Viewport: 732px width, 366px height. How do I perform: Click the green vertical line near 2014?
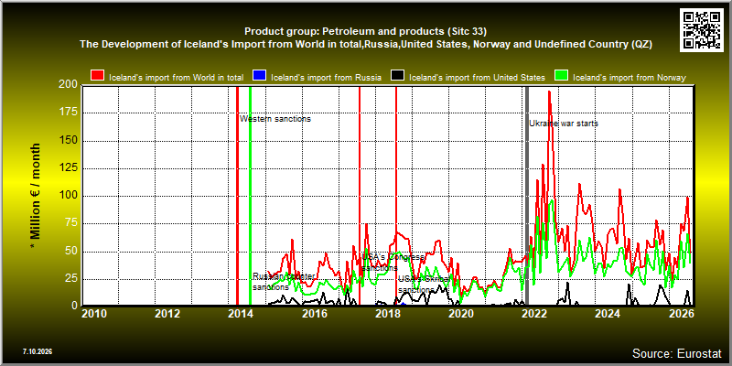point(250,196)
